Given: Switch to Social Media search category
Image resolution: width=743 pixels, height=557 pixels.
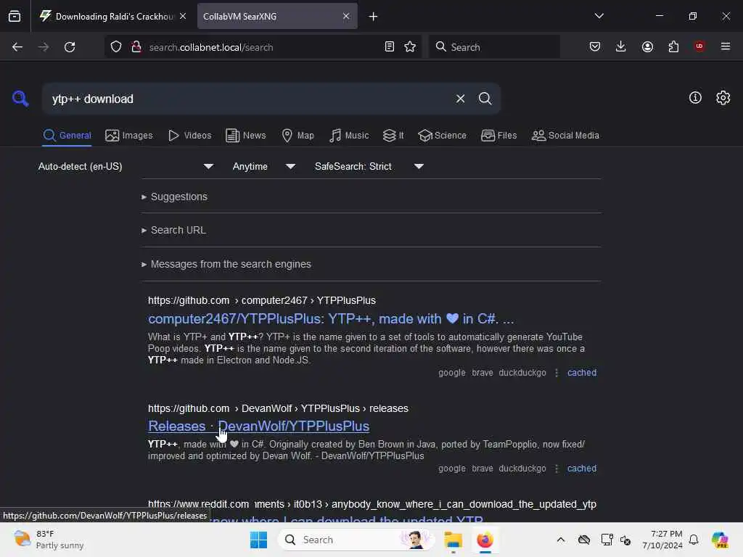Looking at the screenshot, I should (x=565, y=136).
